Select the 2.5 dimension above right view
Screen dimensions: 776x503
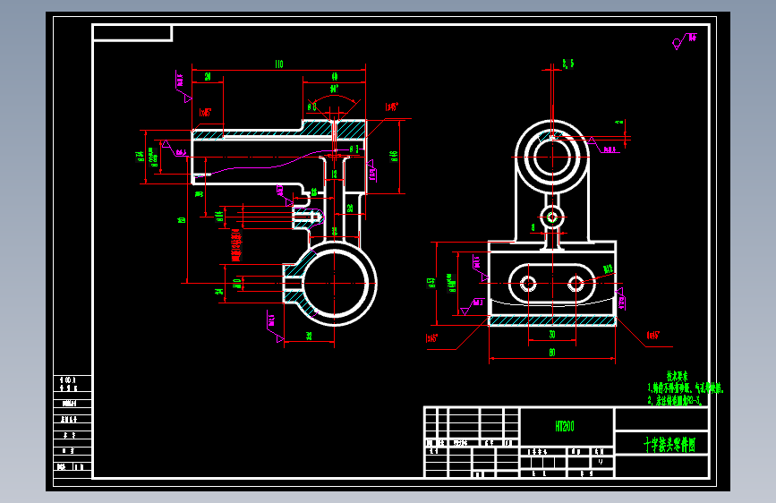point(568,64)
